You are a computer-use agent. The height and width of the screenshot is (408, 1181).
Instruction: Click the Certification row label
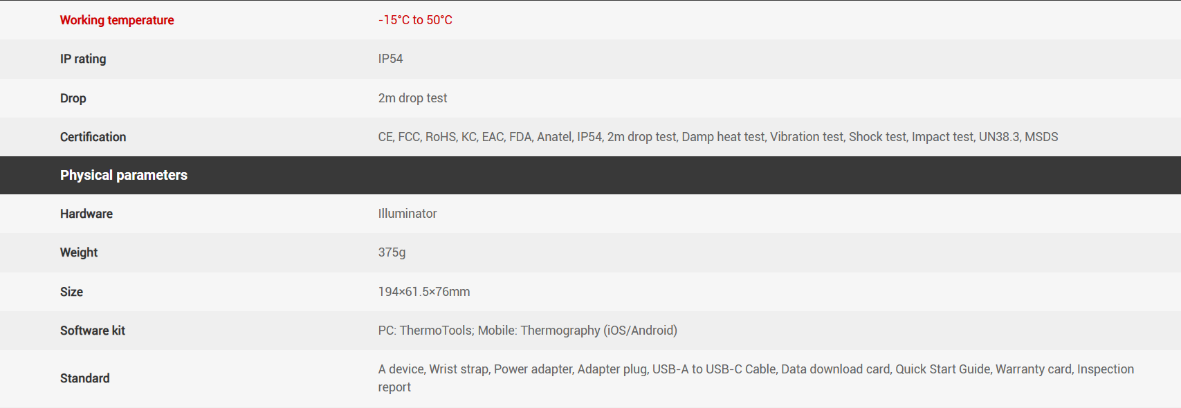point(93,137)
